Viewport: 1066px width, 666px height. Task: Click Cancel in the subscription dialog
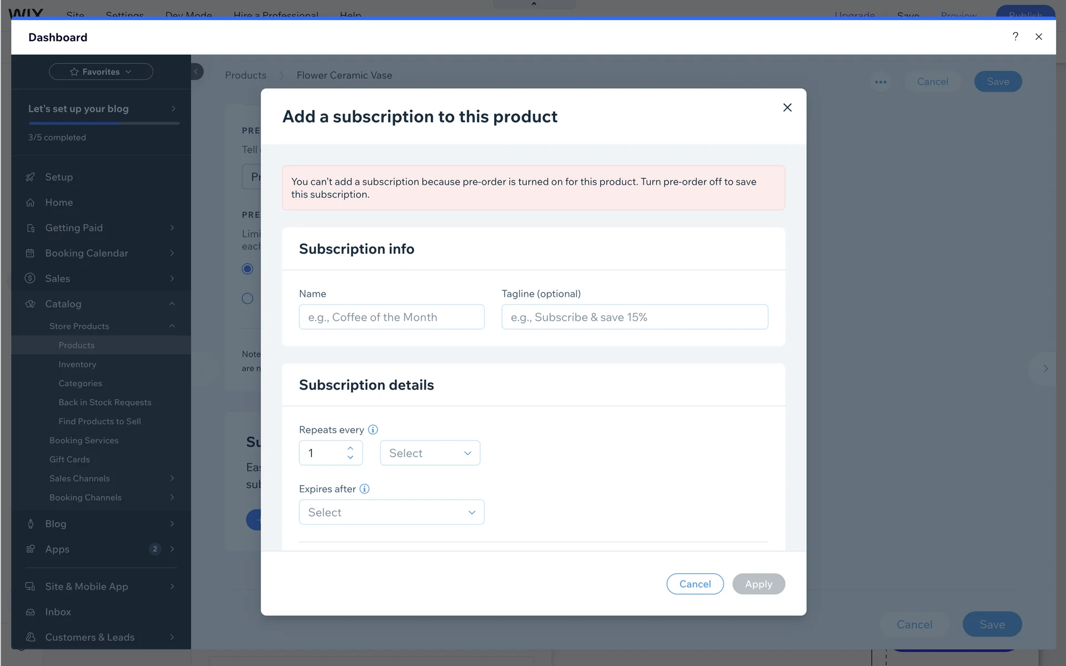coord(695,584)
